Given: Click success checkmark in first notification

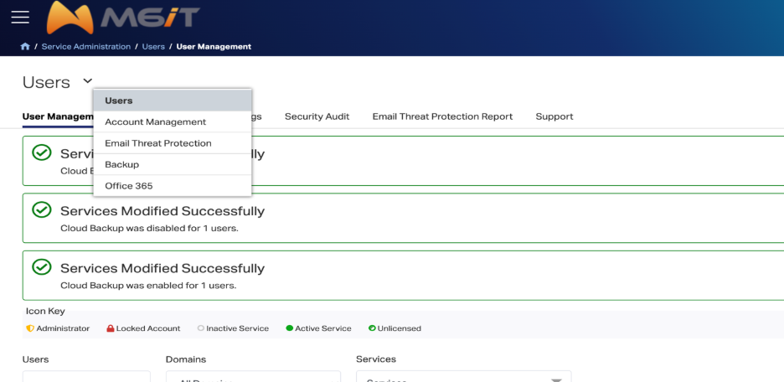Looking at the screenshot, I should point(42,152).
